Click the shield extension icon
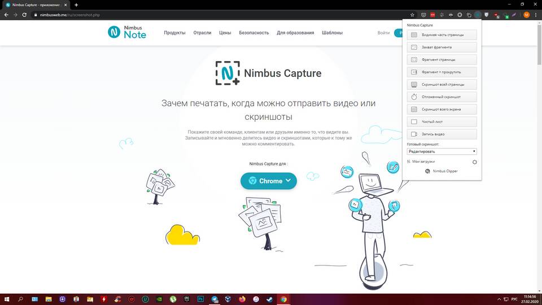This screenshot has height=305, width=542. [487, 15]
